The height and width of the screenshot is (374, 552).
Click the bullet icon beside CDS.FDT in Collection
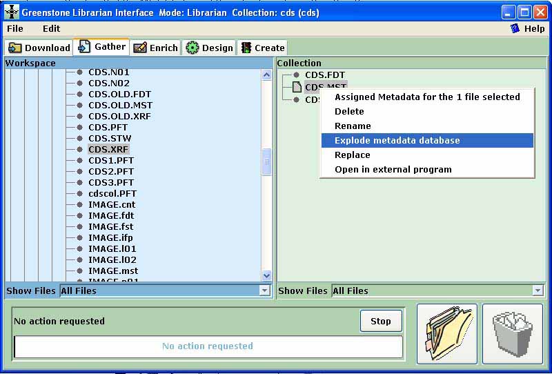(297, 75)
